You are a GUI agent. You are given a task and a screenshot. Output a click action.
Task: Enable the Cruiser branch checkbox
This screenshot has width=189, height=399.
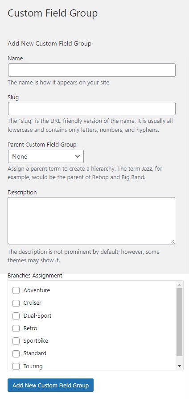16,303
